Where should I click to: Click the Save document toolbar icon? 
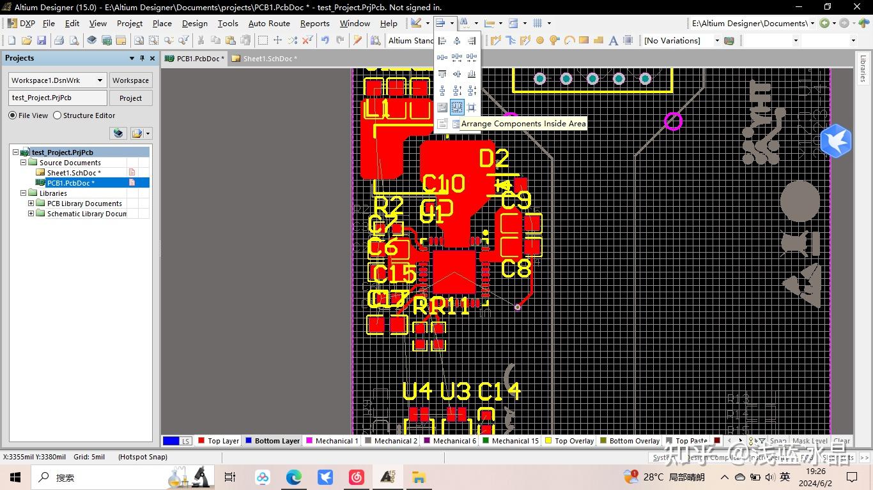click(x=42, y=41)
